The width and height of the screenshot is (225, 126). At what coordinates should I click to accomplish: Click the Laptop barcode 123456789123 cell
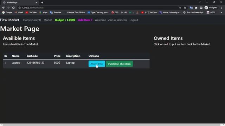(x=36, y=63)
